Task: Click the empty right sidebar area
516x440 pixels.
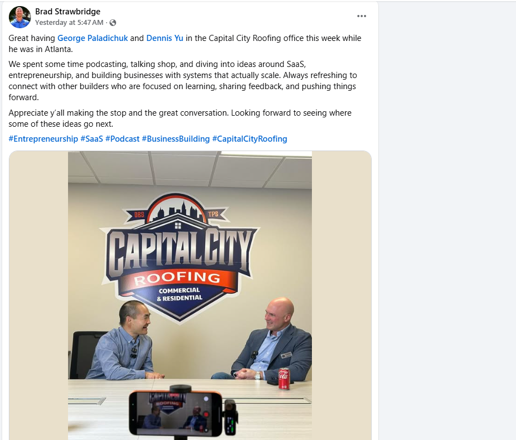Action: 447,220
